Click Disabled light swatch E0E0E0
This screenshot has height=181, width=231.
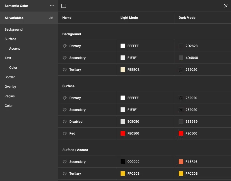[x=123, y=122]
